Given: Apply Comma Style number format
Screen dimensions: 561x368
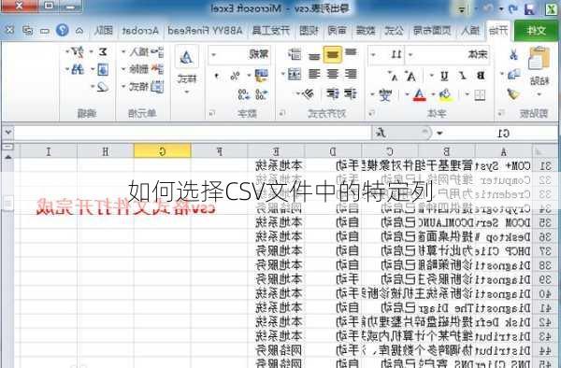Looking at the screenshot, I should (217, 77).
